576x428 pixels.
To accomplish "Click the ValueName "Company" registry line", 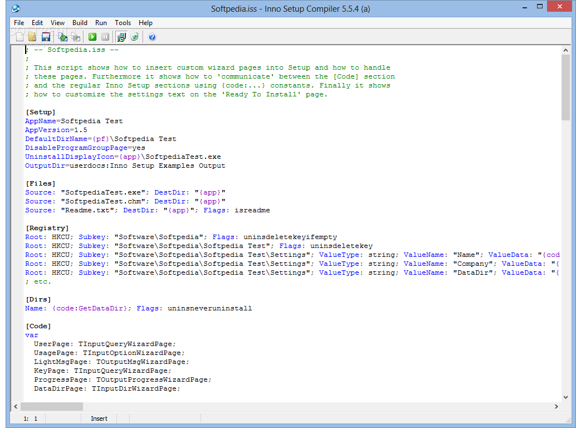I will tap(292, 264).
